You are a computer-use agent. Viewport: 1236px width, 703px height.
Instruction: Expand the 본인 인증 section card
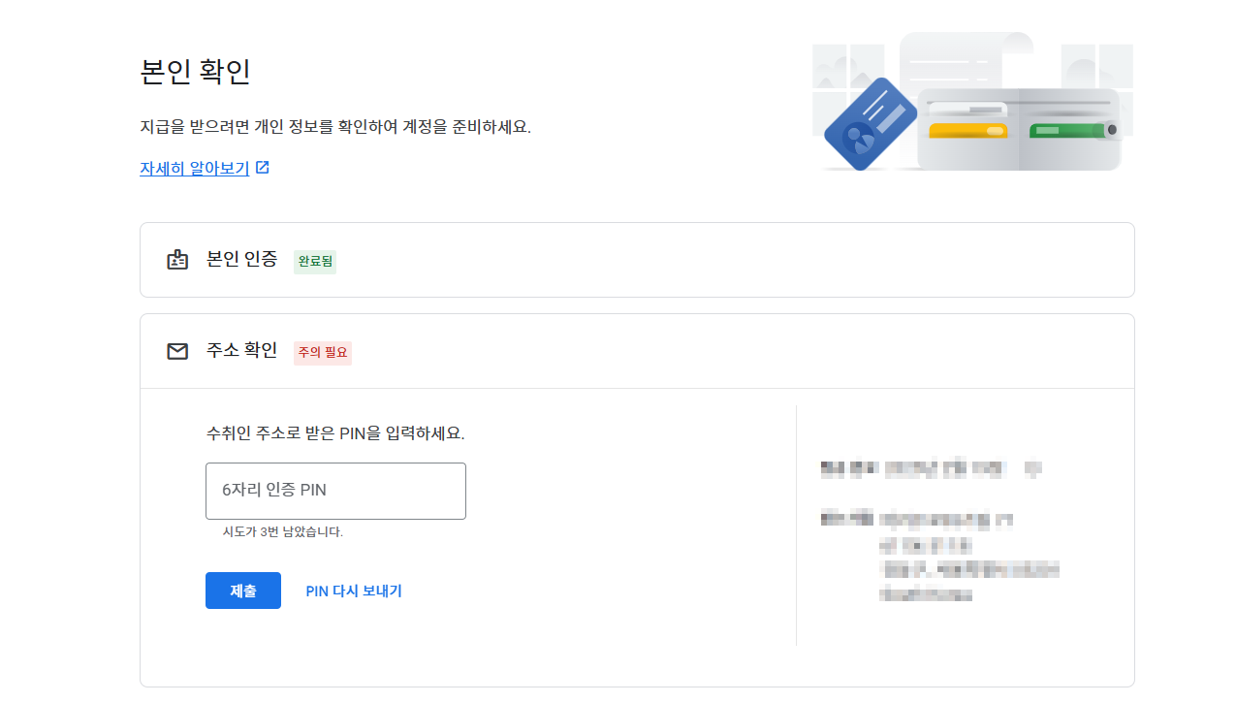[636, 260]
